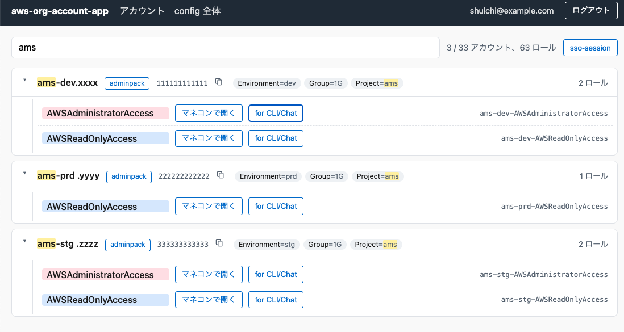Viewport: 624px width, 332px height.
Task: Click the ams-prd .yyyy account name
Action: 68,176
